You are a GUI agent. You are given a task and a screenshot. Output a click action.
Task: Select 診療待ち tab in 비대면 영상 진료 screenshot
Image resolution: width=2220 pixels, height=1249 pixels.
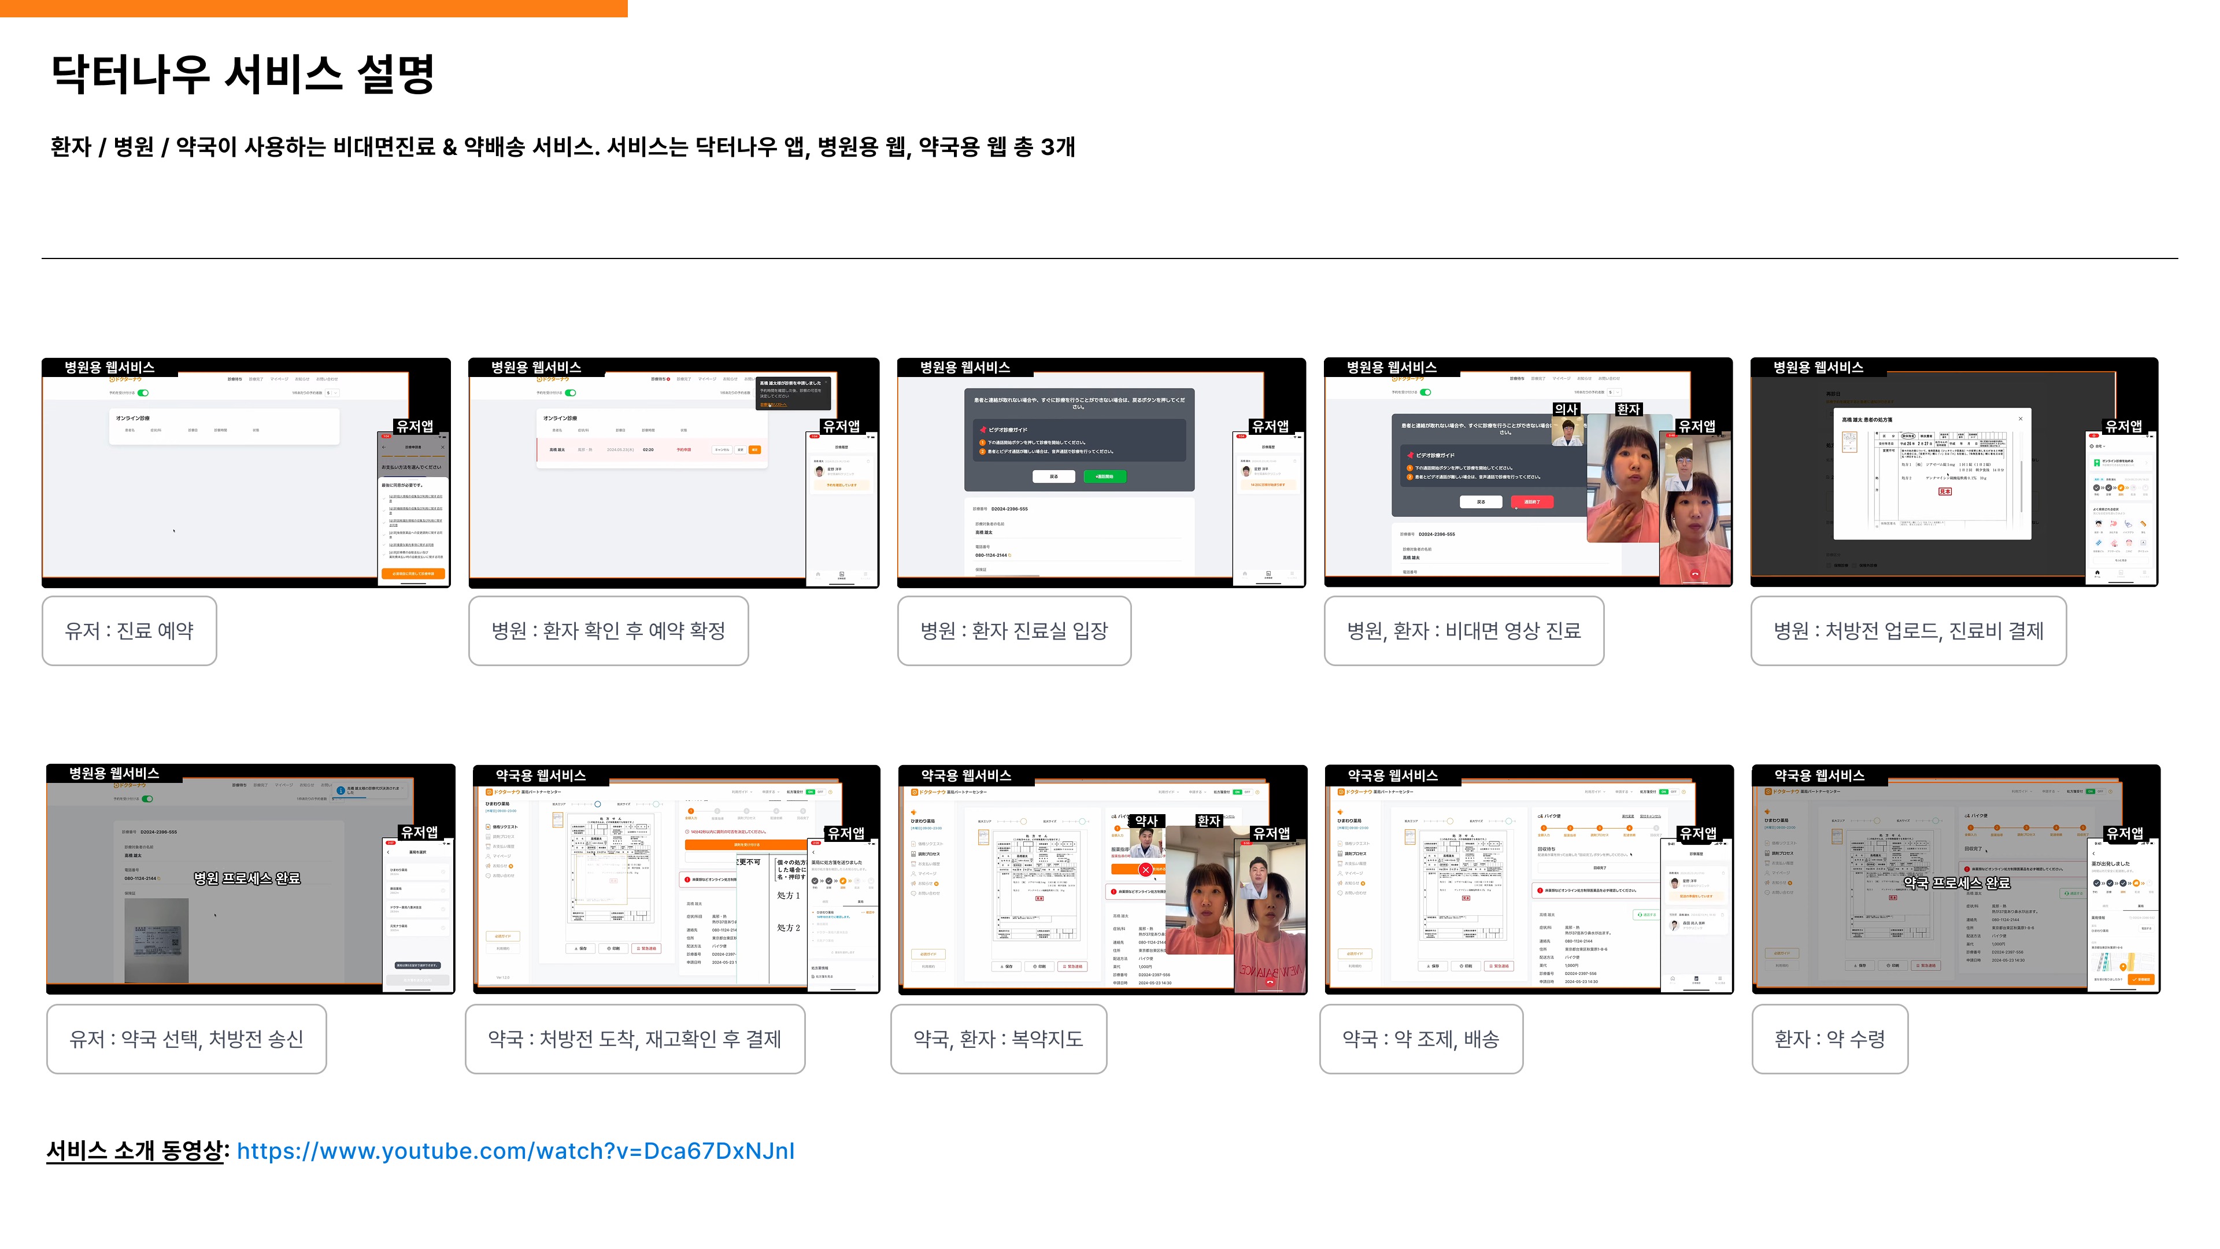pos(1517,378)
